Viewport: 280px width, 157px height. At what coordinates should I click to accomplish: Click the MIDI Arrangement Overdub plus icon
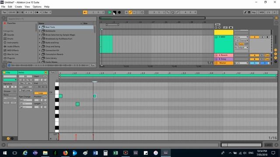[x=126, y=12]
